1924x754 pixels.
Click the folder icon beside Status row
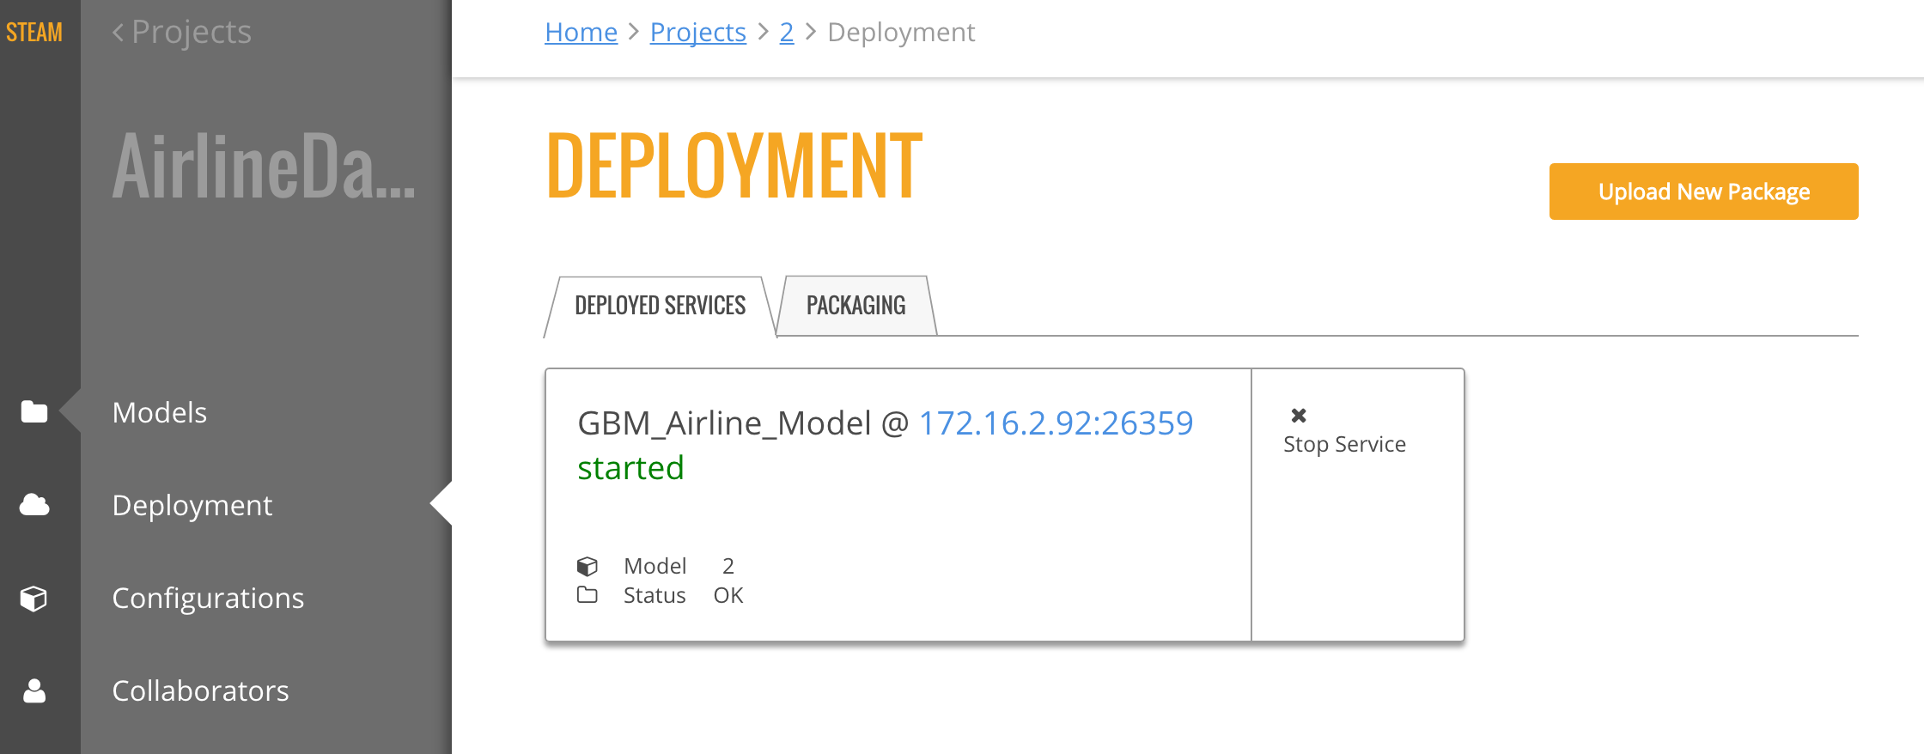(588, 595)
